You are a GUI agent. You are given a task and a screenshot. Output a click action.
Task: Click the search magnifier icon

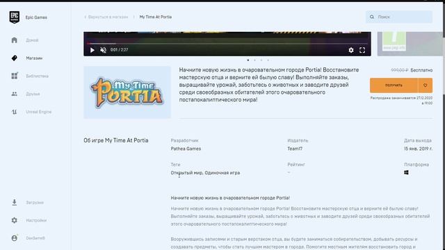[372, 17]
